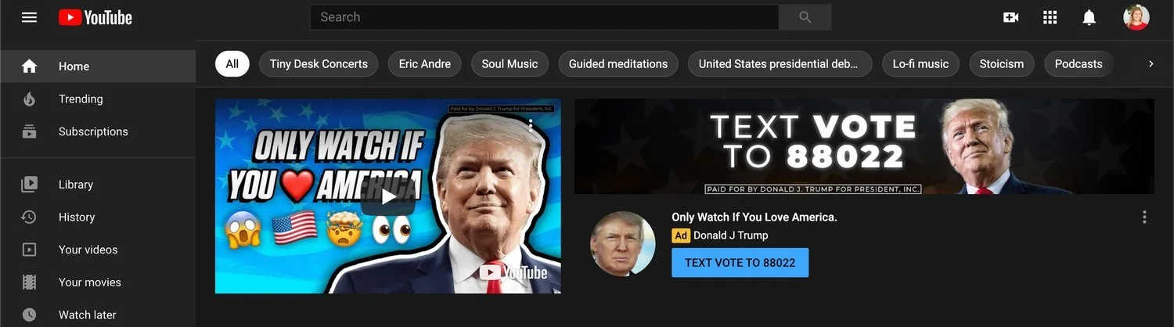Play the Only Watch If You Love America video
Viewport: 1174px width, 327px height.
388,196
